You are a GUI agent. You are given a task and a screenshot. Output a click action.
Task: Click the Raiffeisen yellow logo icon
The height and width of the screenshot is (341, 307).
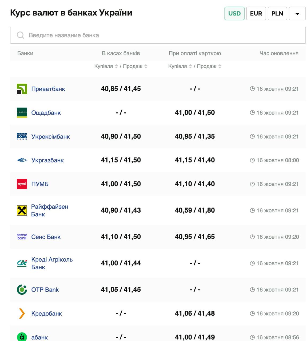click(22, 210)
